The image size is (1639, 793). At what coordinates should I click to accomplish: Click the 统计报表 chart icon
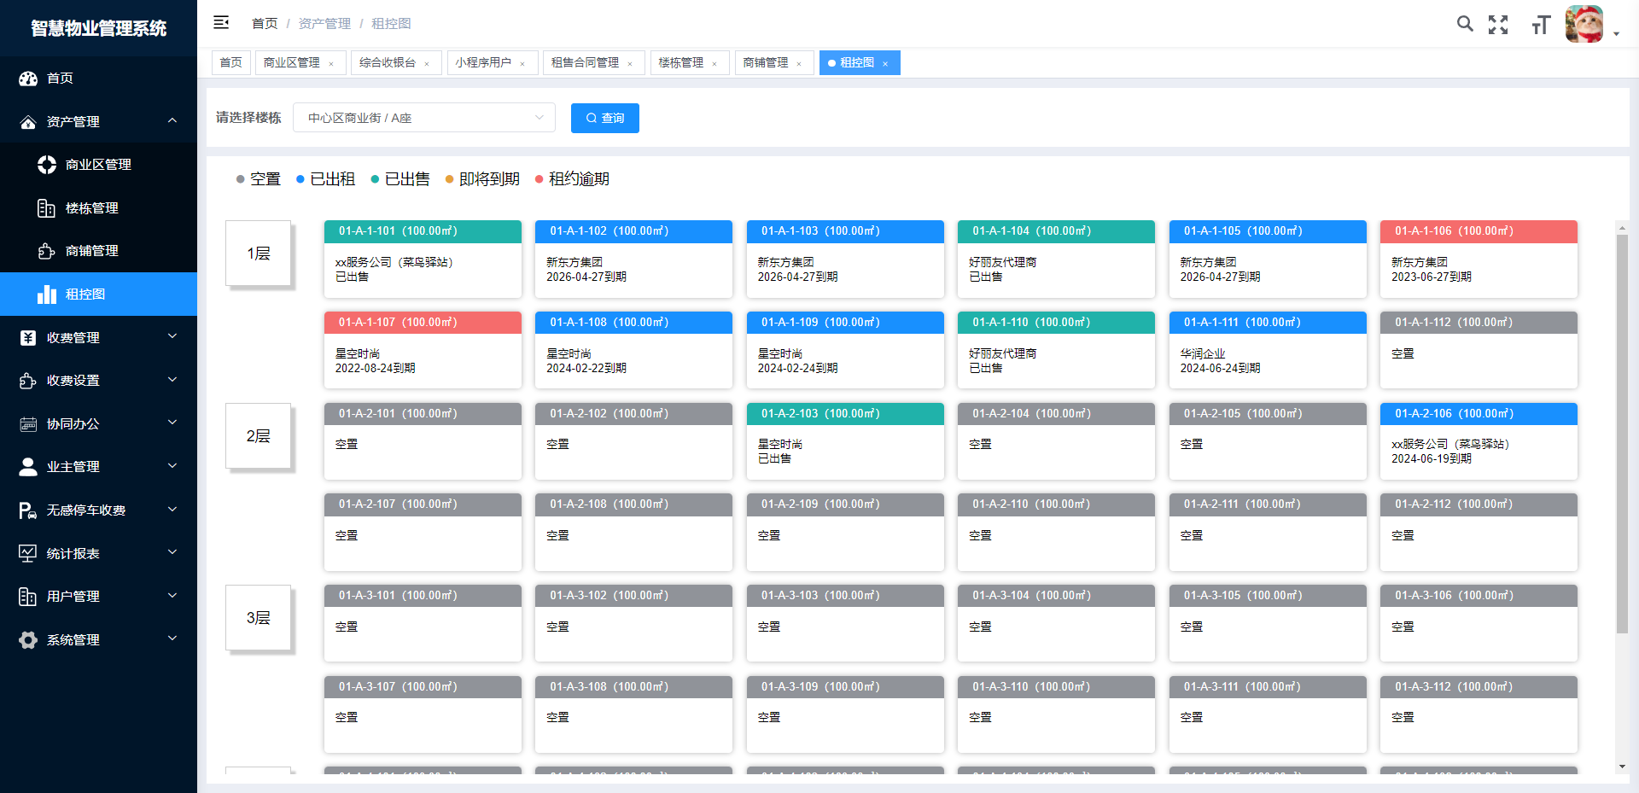point(28,553)
